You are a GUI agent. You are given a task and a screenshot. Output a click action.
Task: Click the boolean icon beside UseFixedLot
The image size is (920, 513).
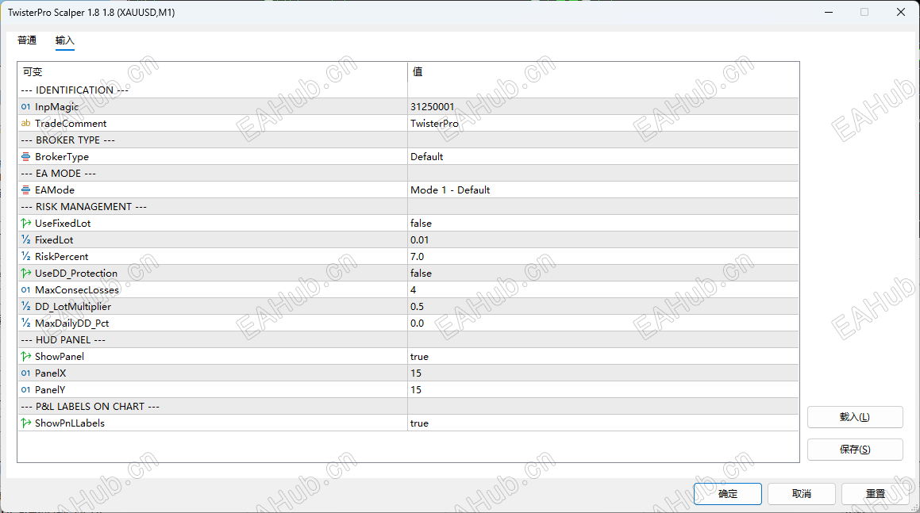point(26,224)
